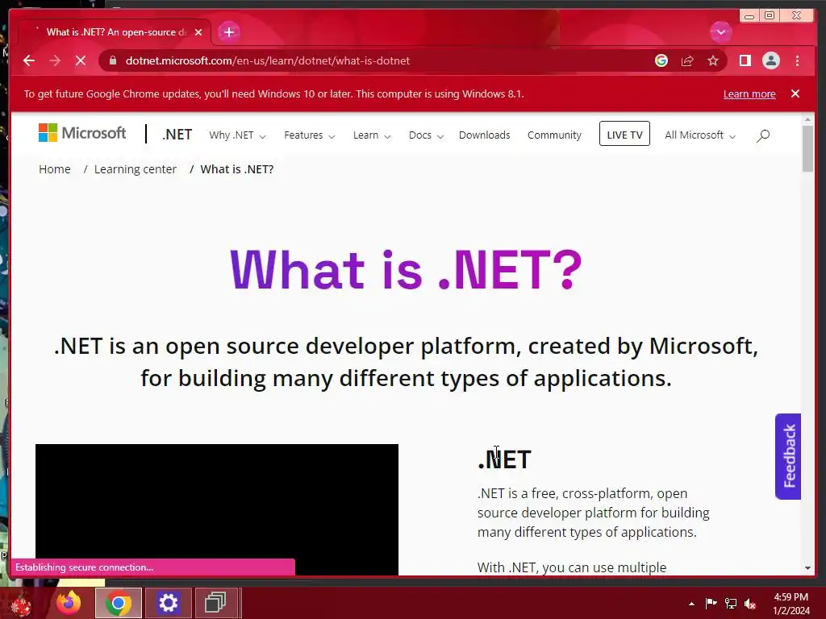Open the Chrome profile avatar menu

[770, 60]
